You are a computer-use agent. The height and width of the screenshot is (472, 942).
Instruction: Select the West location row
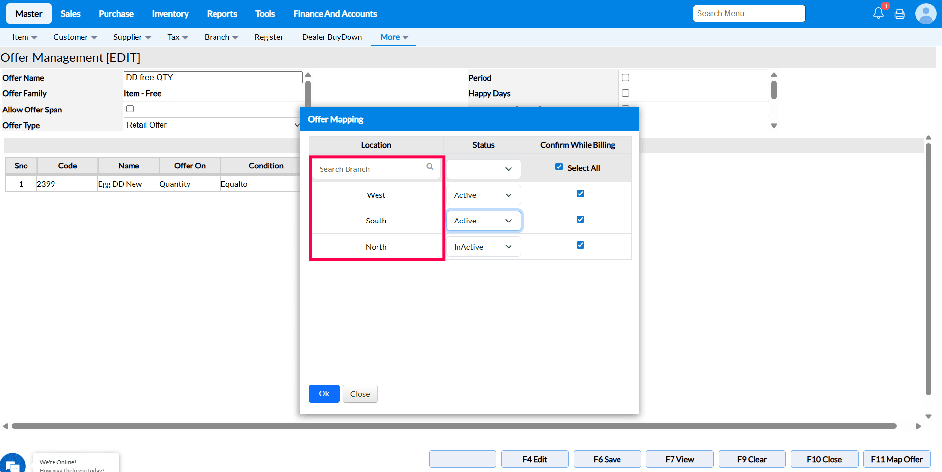tap(377, 195)
